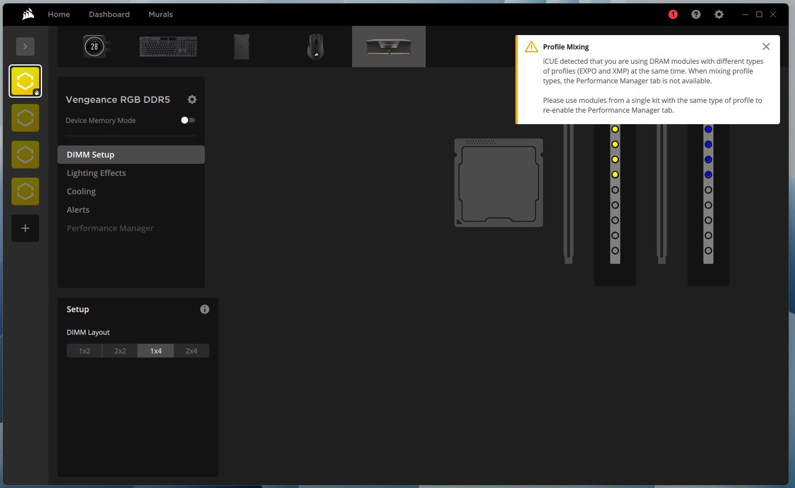Click bottom unlit LED on yellow DIMM
The image size is (795, 488).
coord(615,251)
